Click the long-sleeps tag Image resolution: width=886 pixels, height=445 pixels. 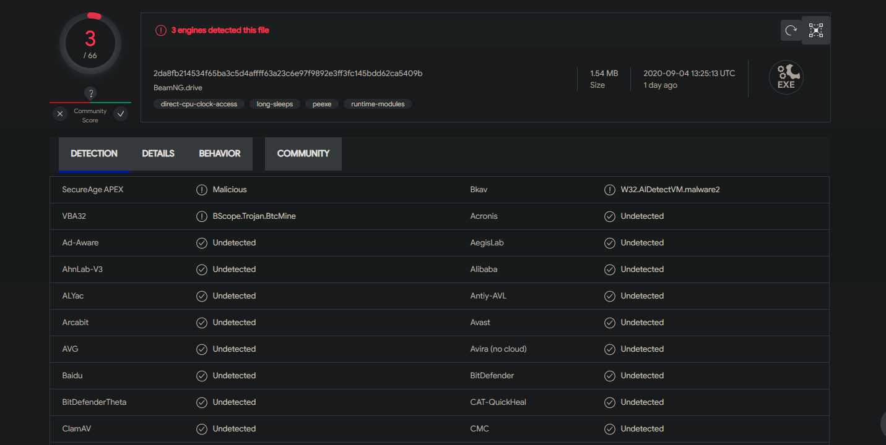tap(275, 104)
